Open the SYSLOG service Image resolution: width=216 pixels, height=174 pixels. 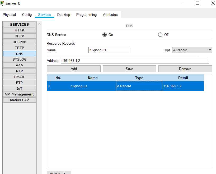tap(20, 59)
